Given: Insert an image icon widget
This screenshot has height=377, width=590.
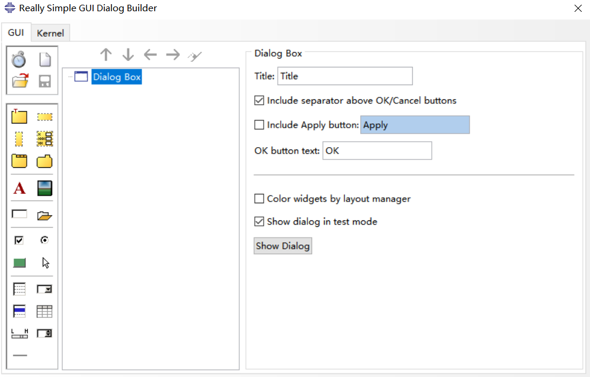Looking at the screenshot, I should [45, 188].
